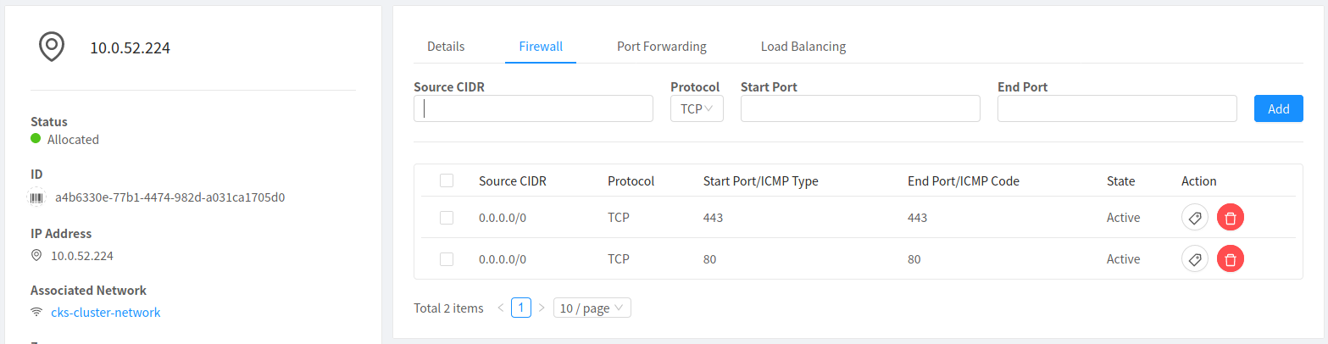Viewport: 1328px width, 344px height.
Task: Click the Add button
Action: coord(1278,108)
